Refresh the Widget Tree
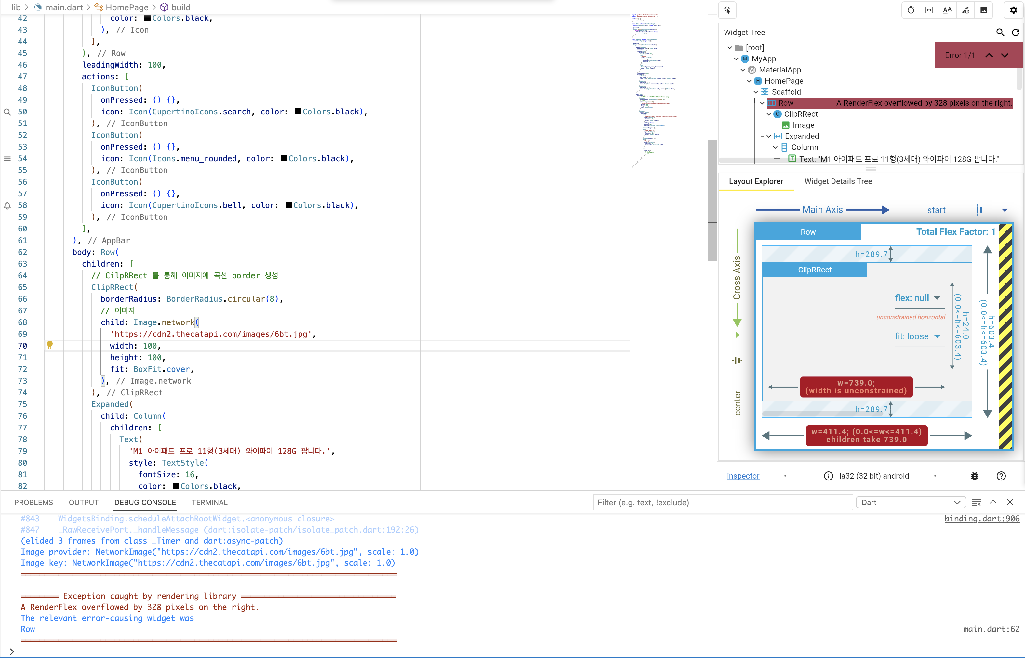Screen dimensions: 1025x658 [1016, 33]
